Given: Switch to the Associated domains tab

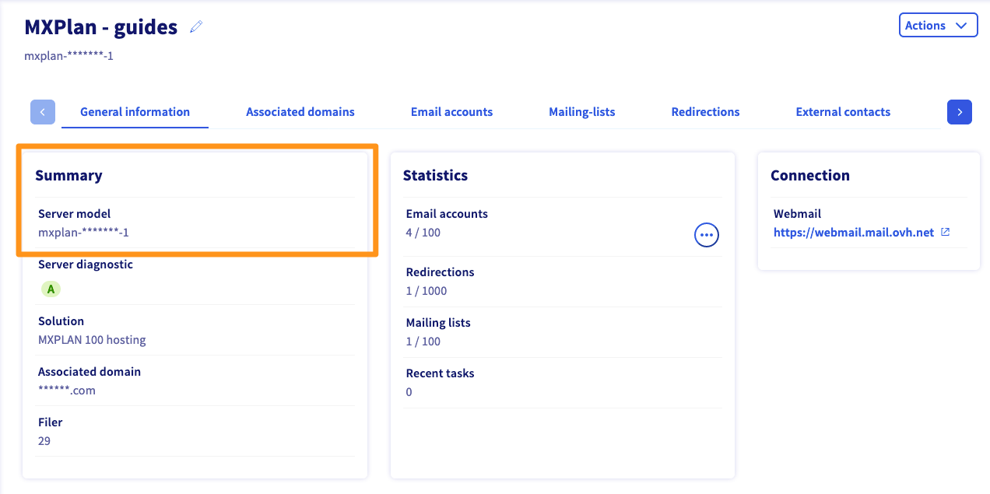Looking at the screenshot, I should (300, 112).
